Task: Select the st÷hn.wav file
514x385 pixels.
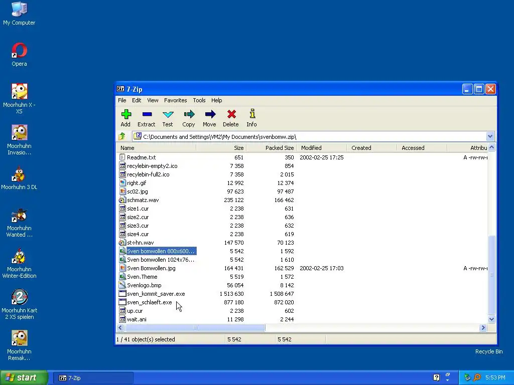Action: (x=141, y=243)
